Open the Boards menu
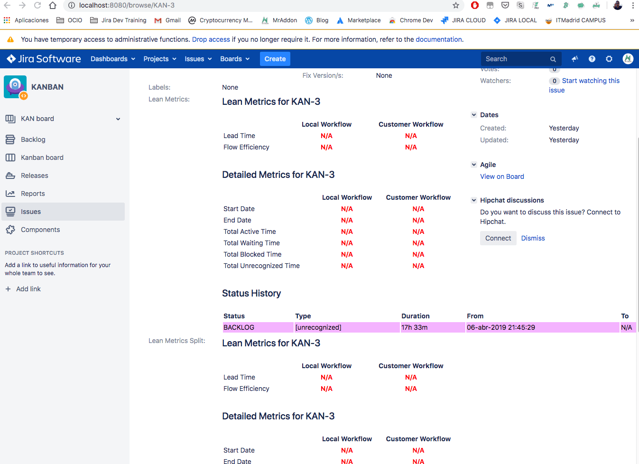Screen dimensions: 639x464 point(235,59)
